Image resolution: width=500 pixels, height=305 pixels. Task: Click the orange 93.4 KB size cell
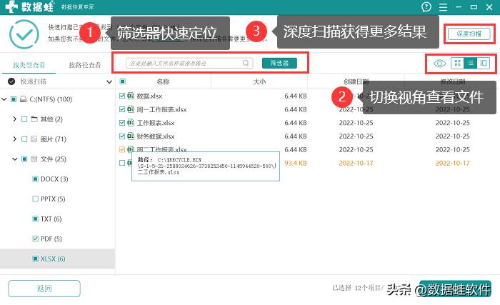[296, 163]
